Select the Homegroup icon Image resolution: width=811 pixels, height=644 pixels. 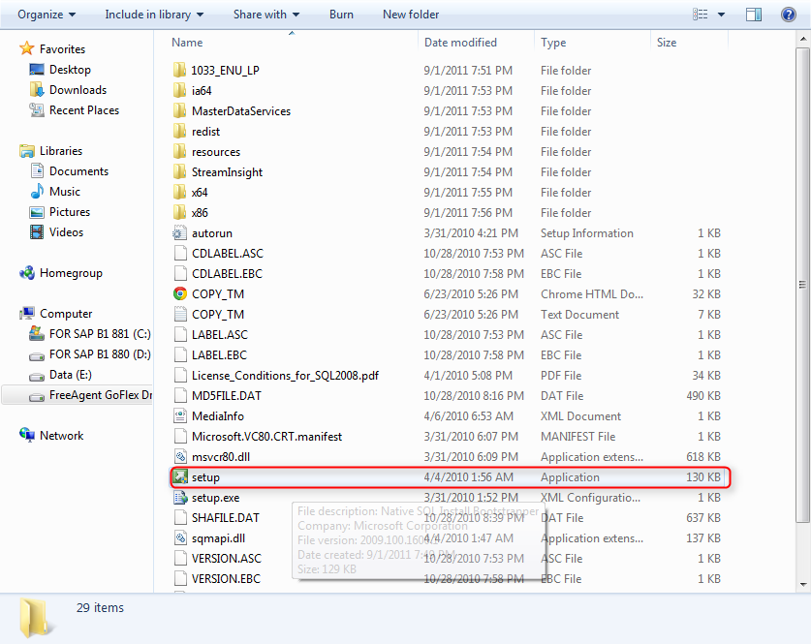pos(27,273)
